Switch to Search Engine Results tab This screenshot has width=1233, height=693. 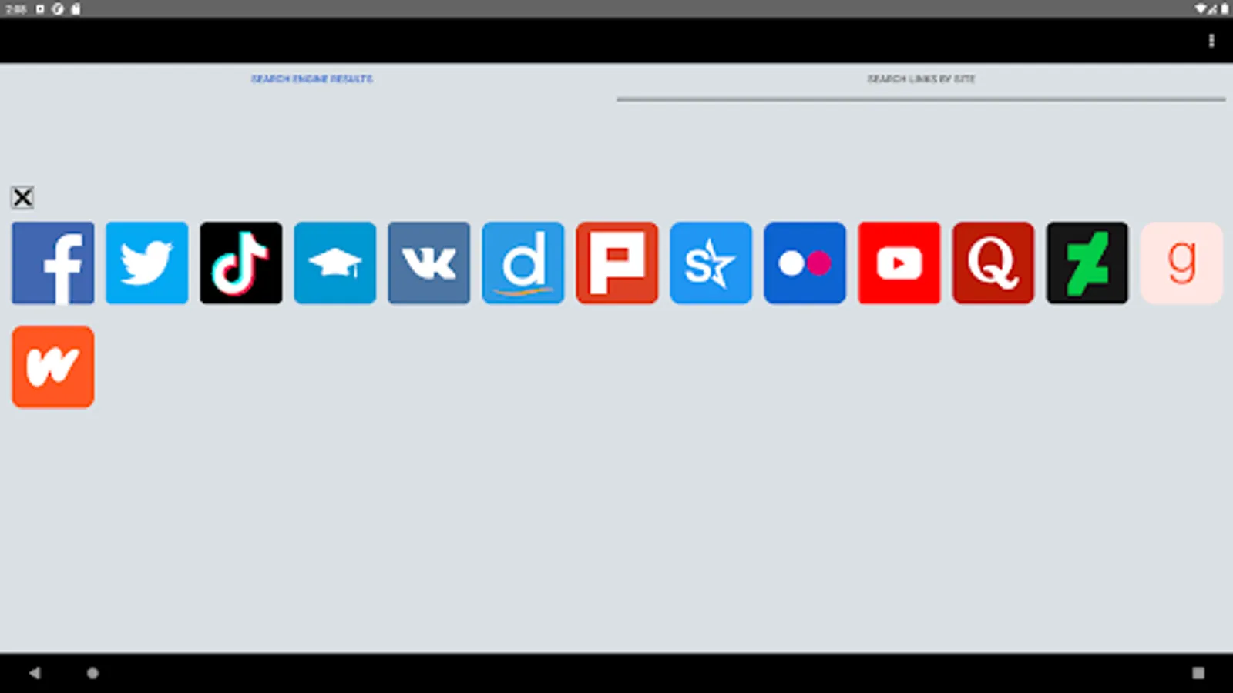(x=312, y=79)
